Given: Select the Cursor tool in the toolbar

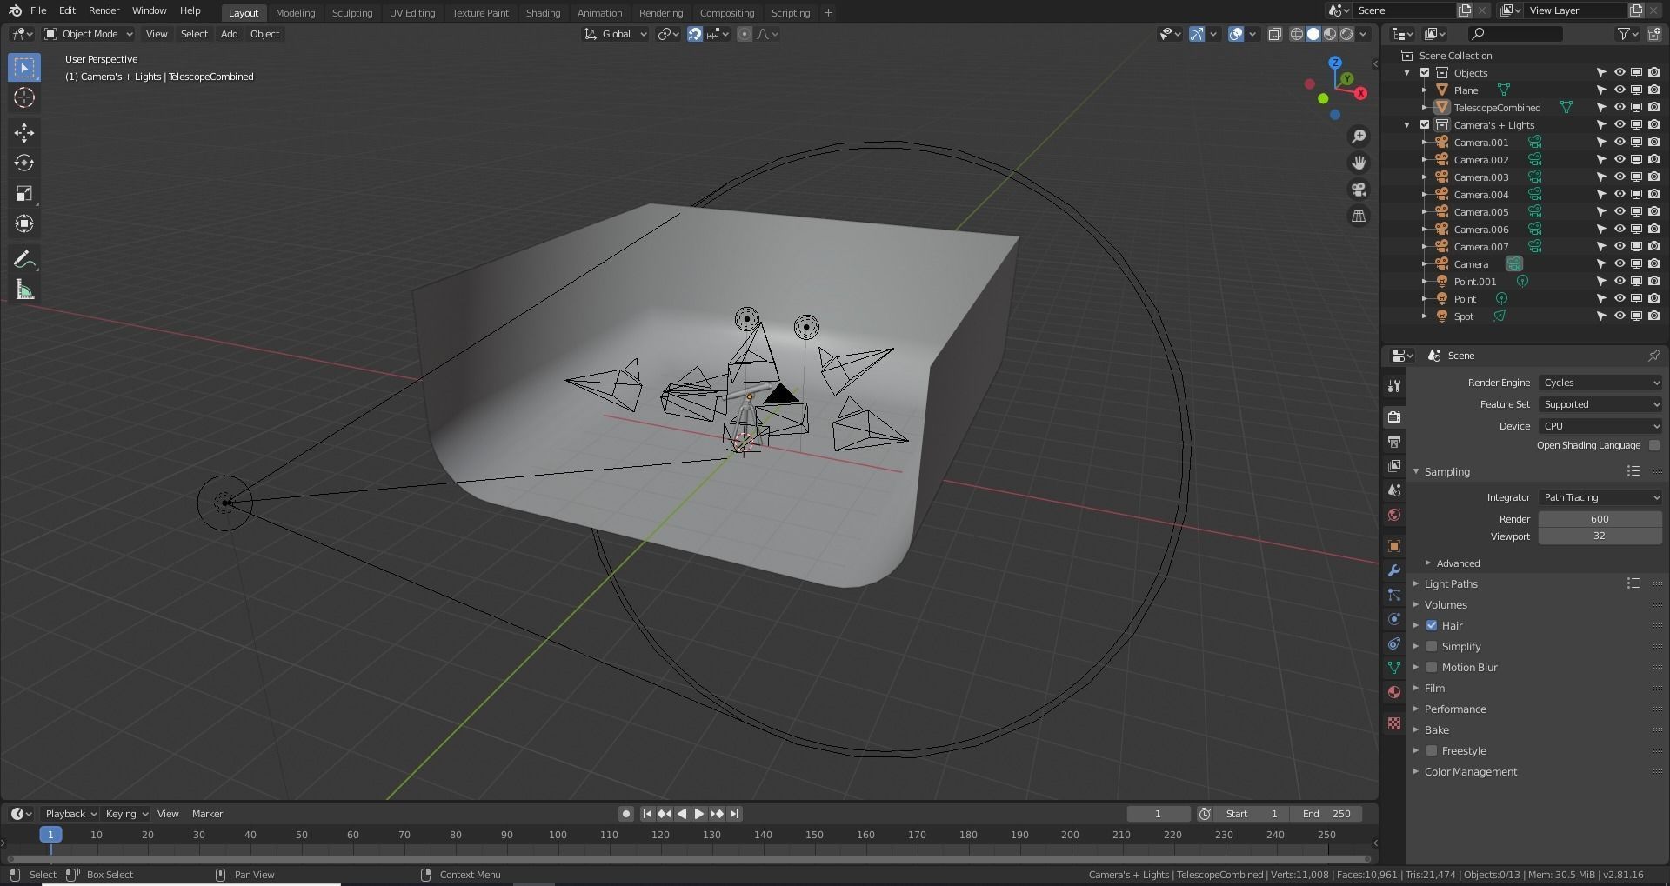Looking at the screenshot, I should click(x=24, y=97).
